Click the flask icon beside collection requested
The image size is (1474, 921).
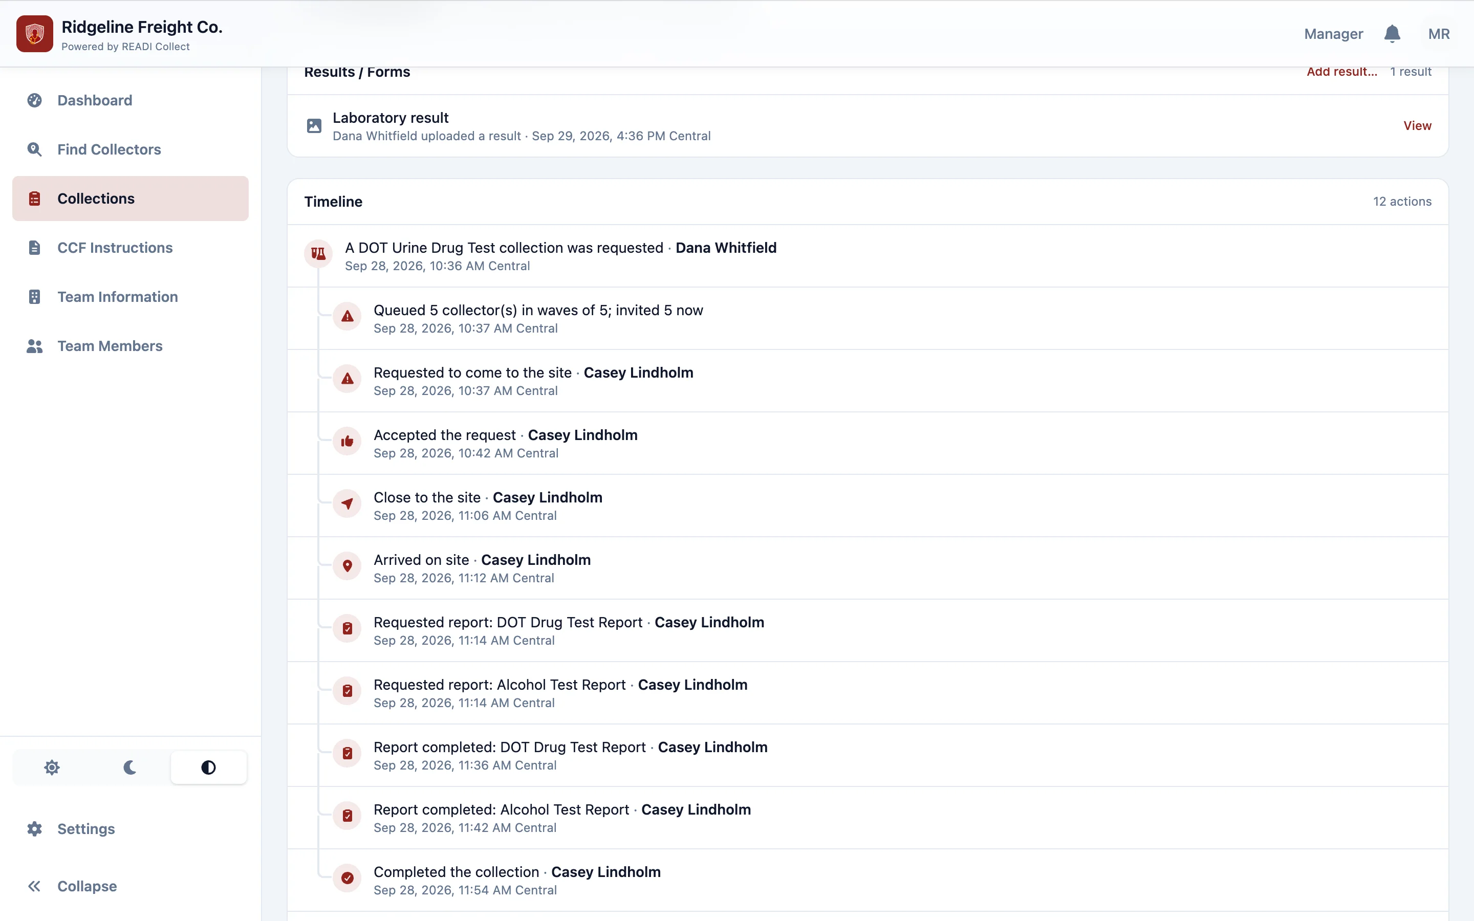click(318, 254)
